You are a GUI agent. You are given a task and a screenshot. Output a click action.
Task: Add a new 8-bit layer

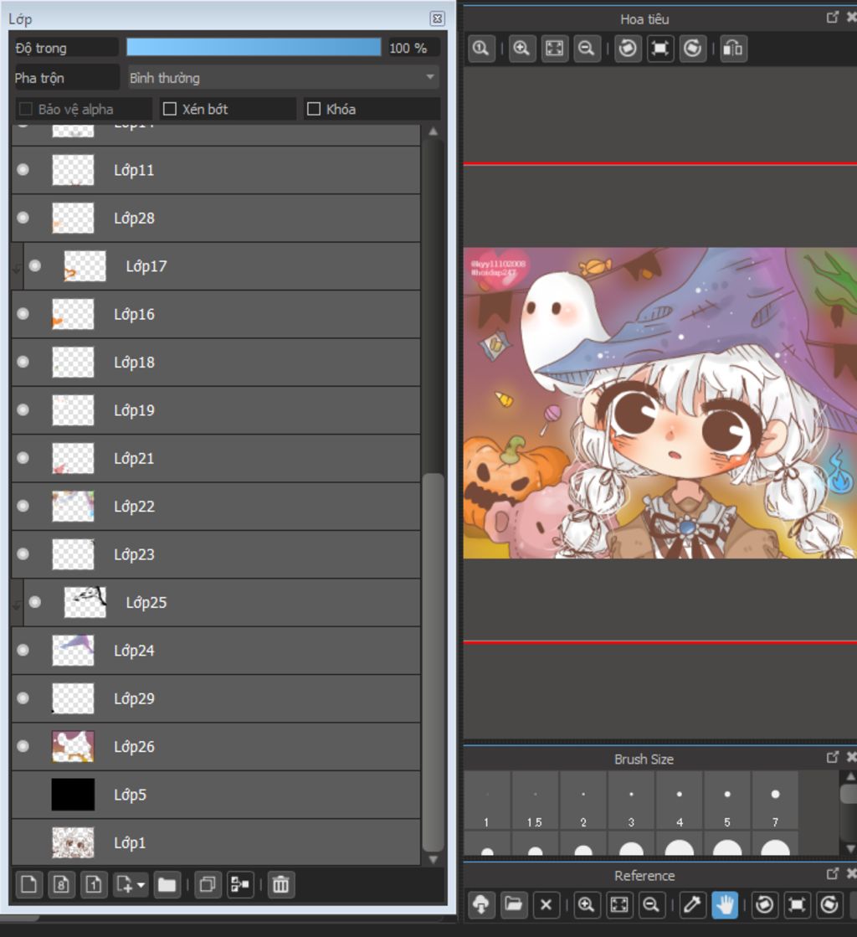click(61, 884)
